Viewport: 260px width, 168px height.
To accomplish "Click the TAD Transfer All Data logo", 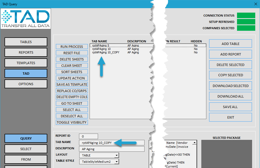I will click(x=26, y=19).
